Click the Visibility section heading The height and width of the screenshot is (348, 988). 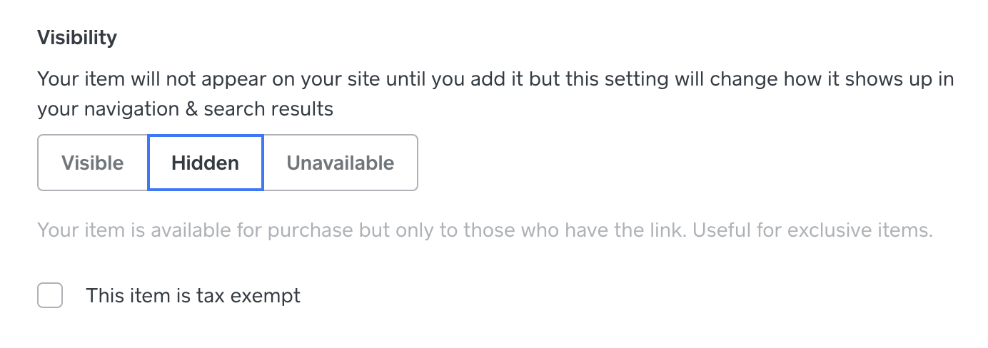tap(77, 38)
